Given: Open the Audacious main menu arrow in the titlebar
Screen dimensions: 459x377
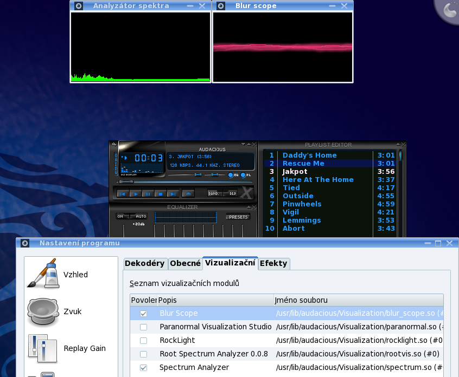Looking at the screenshot, I should tap(243, 145).
